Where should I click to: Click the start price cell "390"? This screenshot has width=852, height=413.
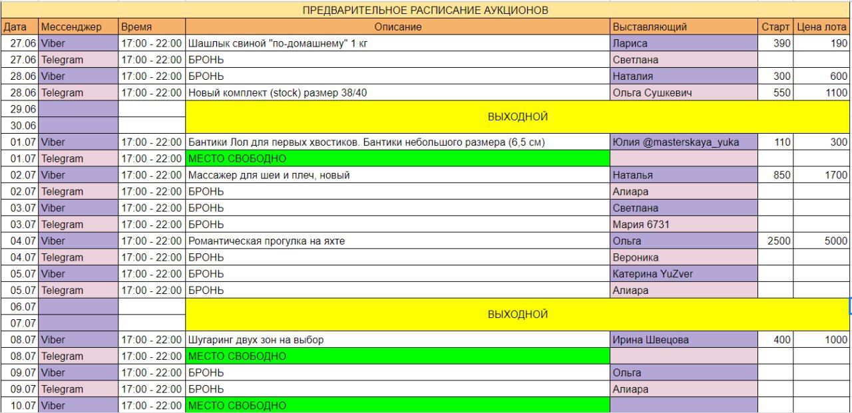point(776,43)
